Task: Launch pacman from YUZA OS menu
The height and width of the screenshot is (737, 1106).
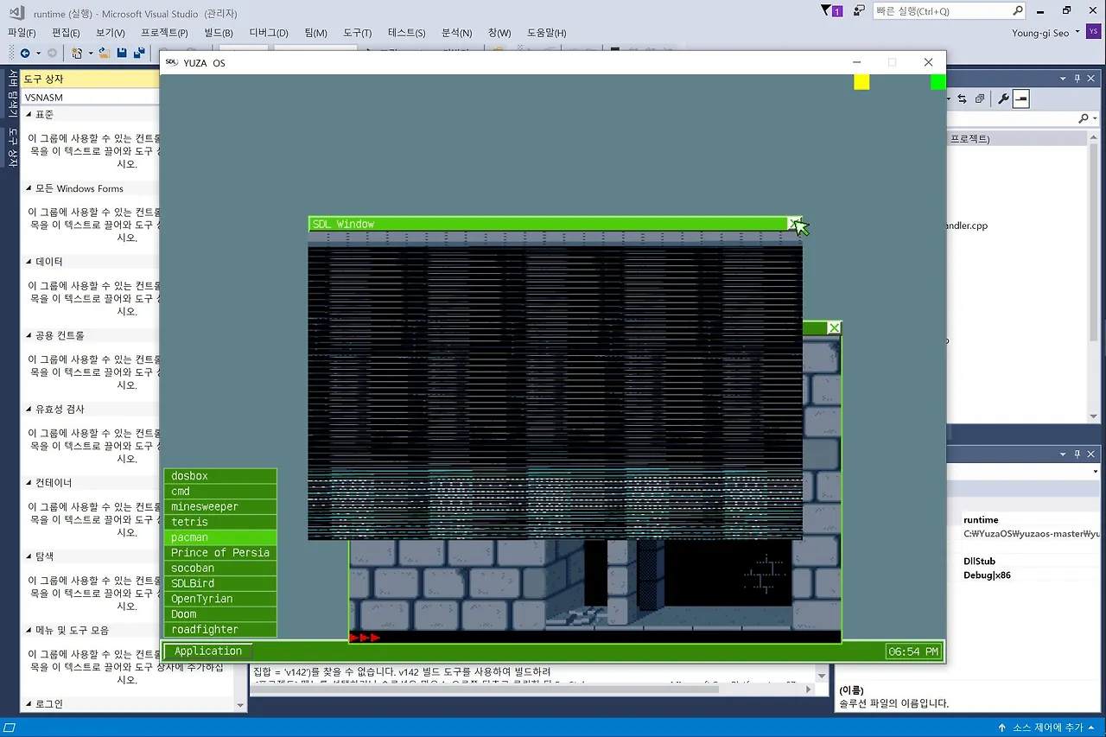Action: tap(220, 537)
